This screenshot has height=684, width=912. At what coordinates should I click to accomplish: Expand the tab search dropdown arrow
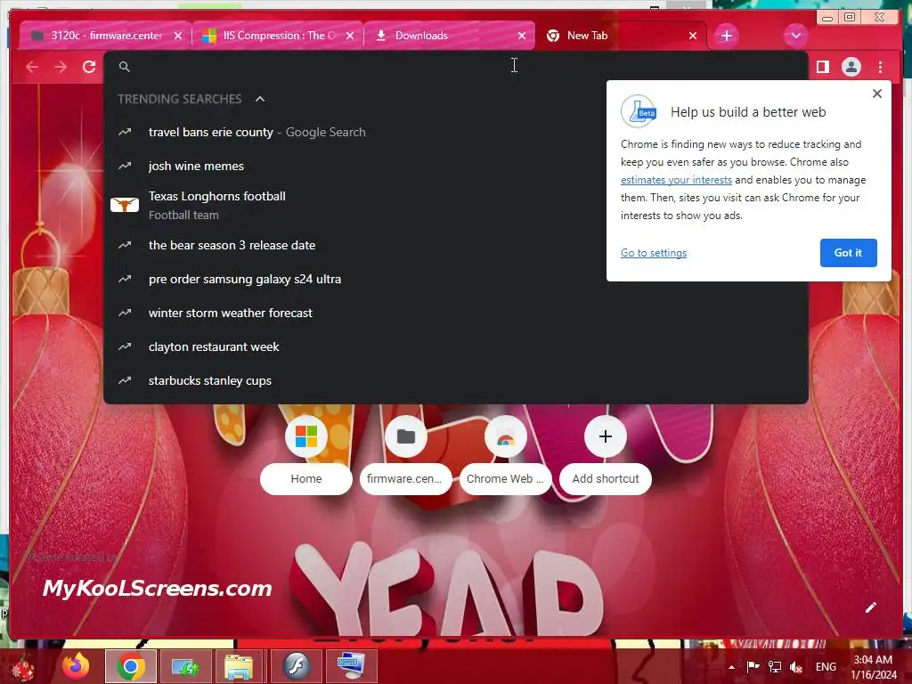click(795, 36)
